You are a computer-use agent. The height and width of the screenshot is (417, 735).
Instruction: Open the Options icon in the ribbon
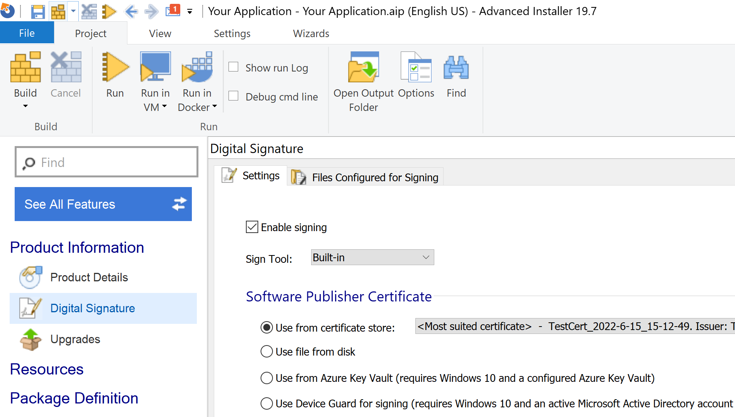(416, 67)
